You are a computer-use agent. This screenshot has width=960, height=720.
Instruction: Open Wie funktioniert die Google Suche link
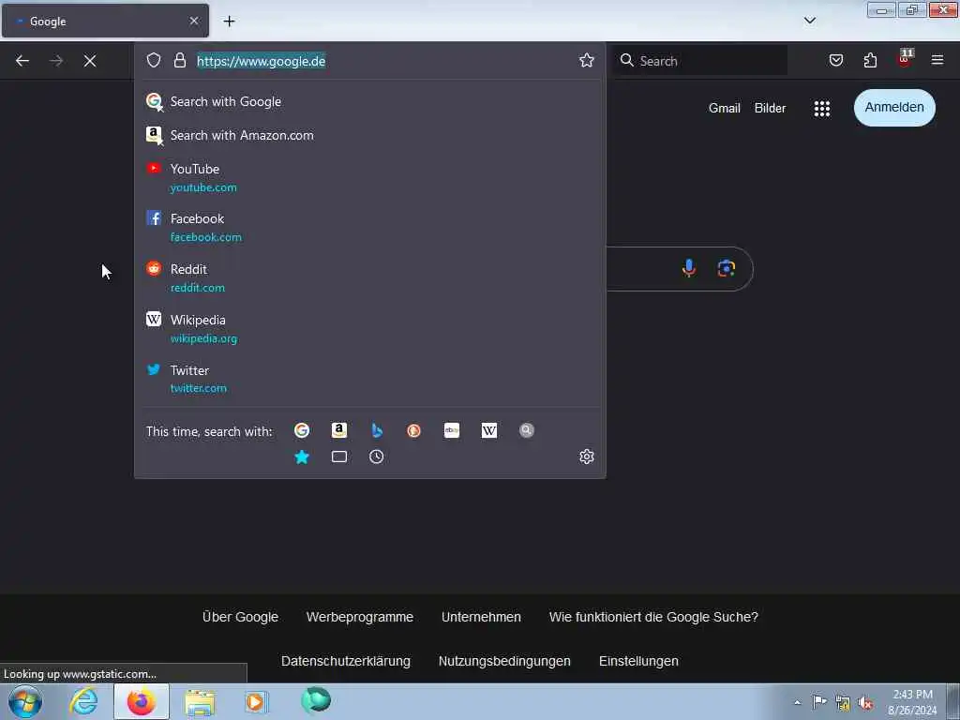[x=653, y=617]
